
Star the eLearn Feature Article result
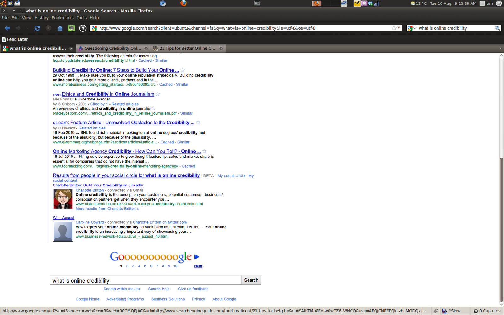coord(198,123)
